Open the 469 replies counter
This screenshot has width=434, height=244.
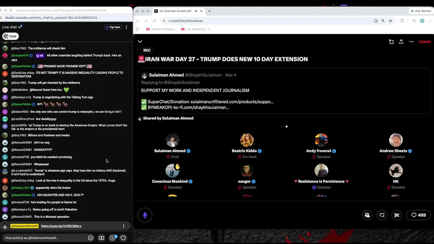(x=418, y=215)
